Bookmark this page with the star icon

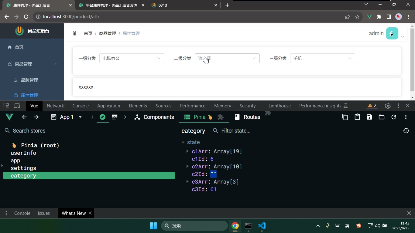tap(357, 17)
